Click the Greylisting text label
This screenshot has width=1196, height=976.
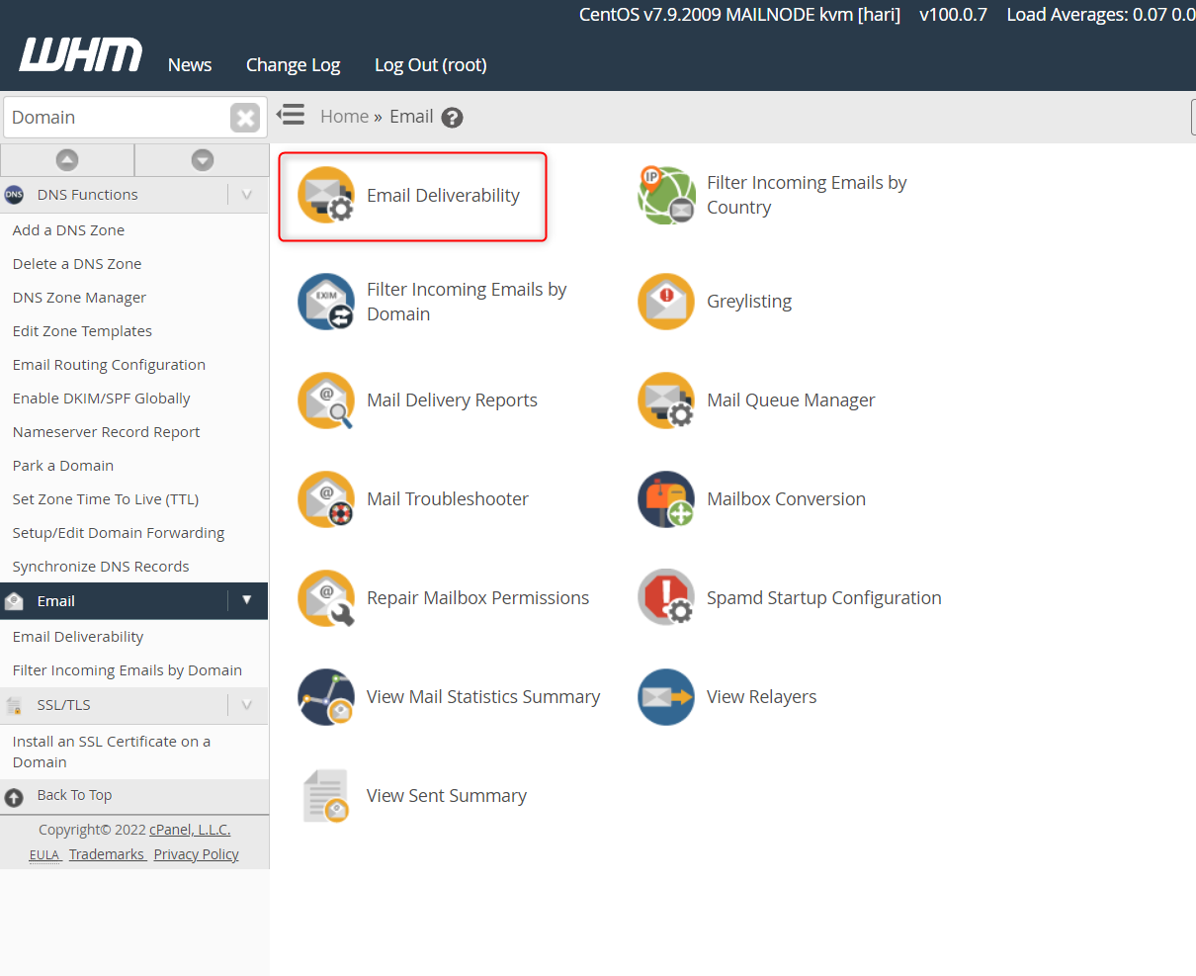[749, 302]
